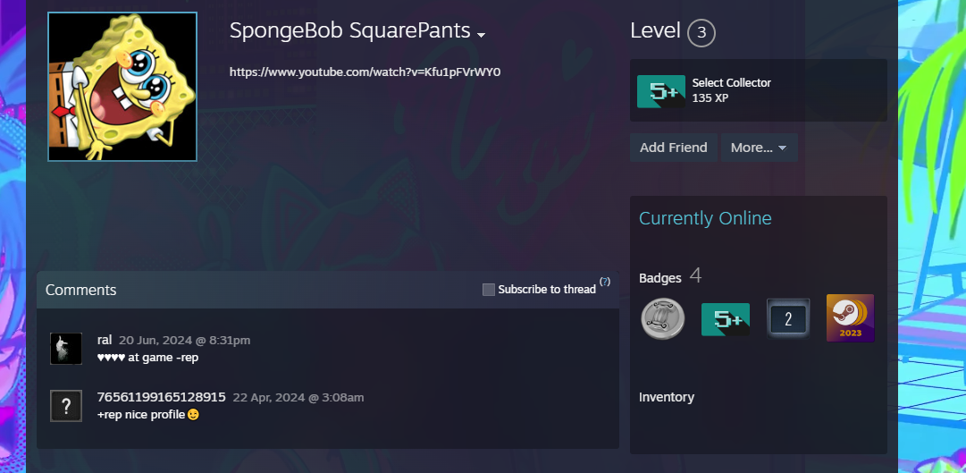Image resolution: width=966 pixels, height=473 pixels.
Task: Click the Add Friend button
Action: [674, 148]
